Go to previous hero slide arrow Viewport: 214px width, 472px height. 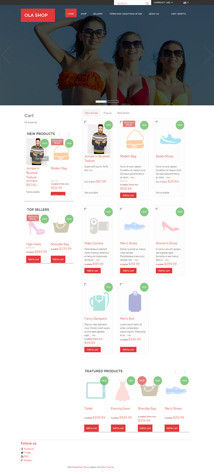6,55
